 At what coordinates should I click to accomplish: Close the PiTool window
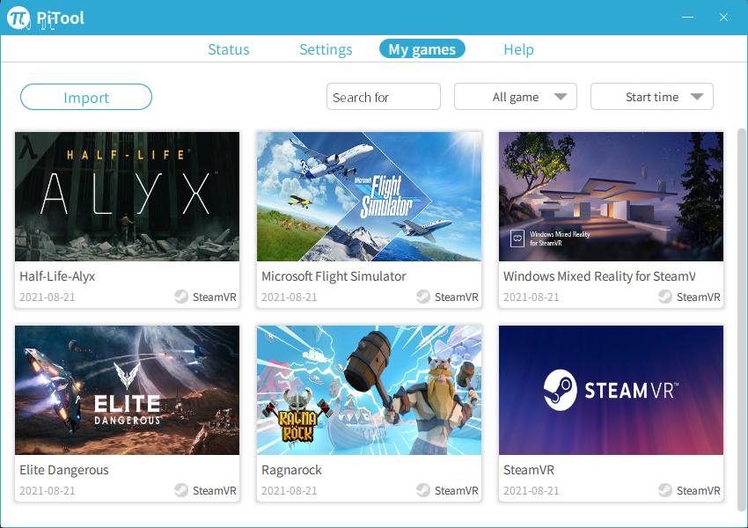click(723, 18)
